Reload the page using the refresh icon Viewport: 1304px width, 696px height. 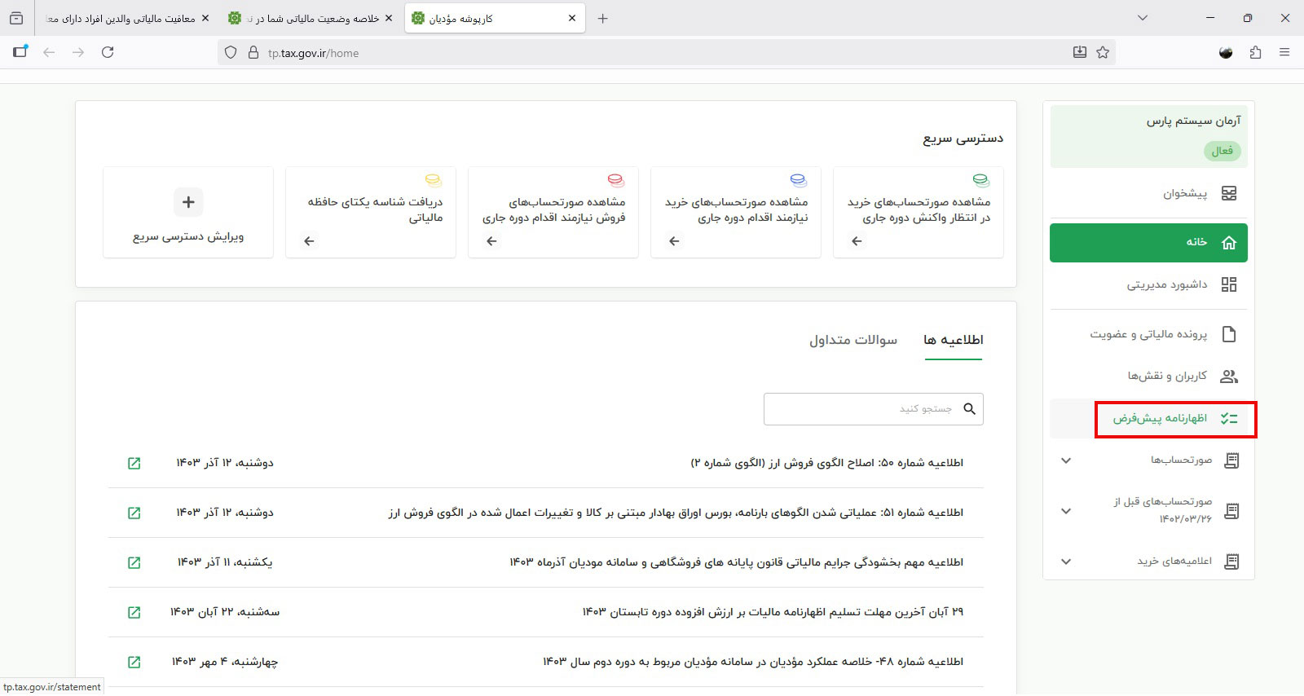click(x=108, y=52)
